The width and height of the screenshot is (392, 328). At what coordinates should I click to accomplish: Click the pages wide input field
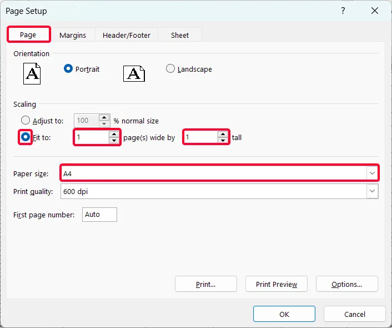(92, 137)
